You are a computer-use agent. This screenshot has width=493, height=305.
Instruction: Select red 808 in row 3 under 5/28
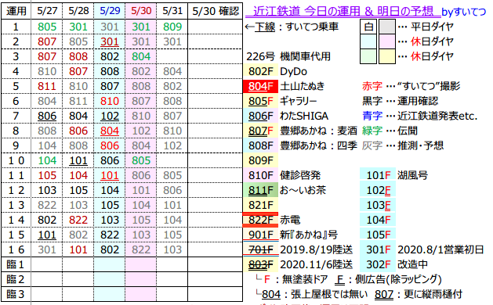(x=78, y=57)
